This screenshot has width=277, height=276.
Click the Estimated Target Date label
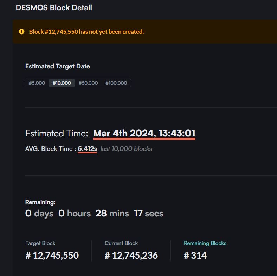58,66
